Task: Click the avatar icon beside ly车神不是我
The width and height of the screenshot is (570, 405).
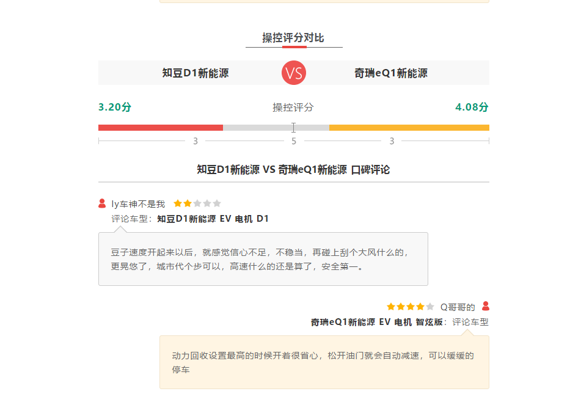Action: [102, 203]
